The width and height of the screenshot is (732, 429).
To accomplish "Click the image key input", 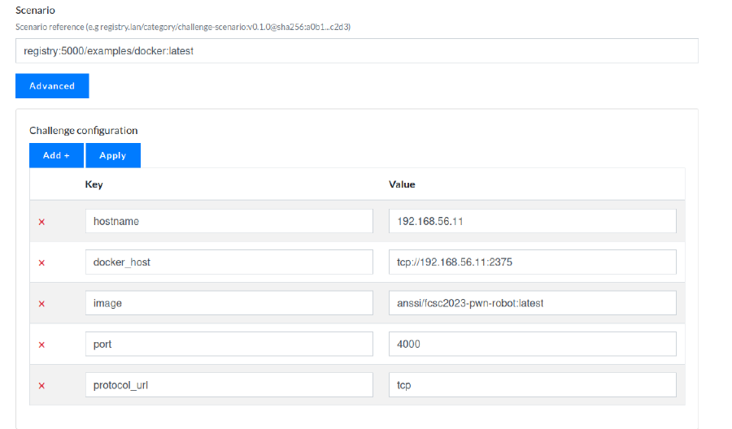I will [x=229, y=303].
